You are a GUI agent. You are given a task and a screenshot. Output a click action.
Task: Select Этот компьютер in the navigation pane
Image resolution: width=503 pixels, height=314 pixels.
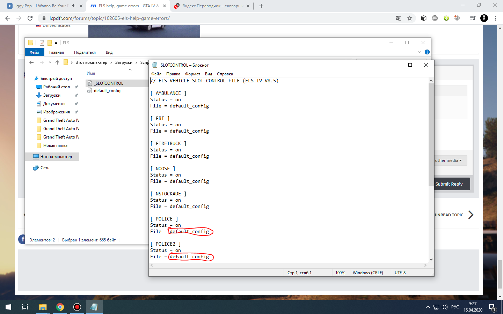pyautogui.click(x=52, y=157)
